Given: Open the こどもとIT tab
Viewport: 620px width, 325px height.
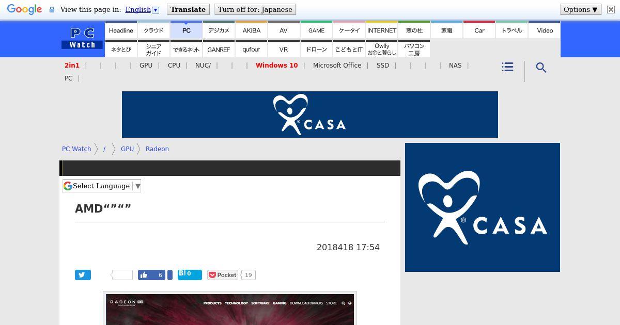Looking at the screenshot, I should coord(349,50).
